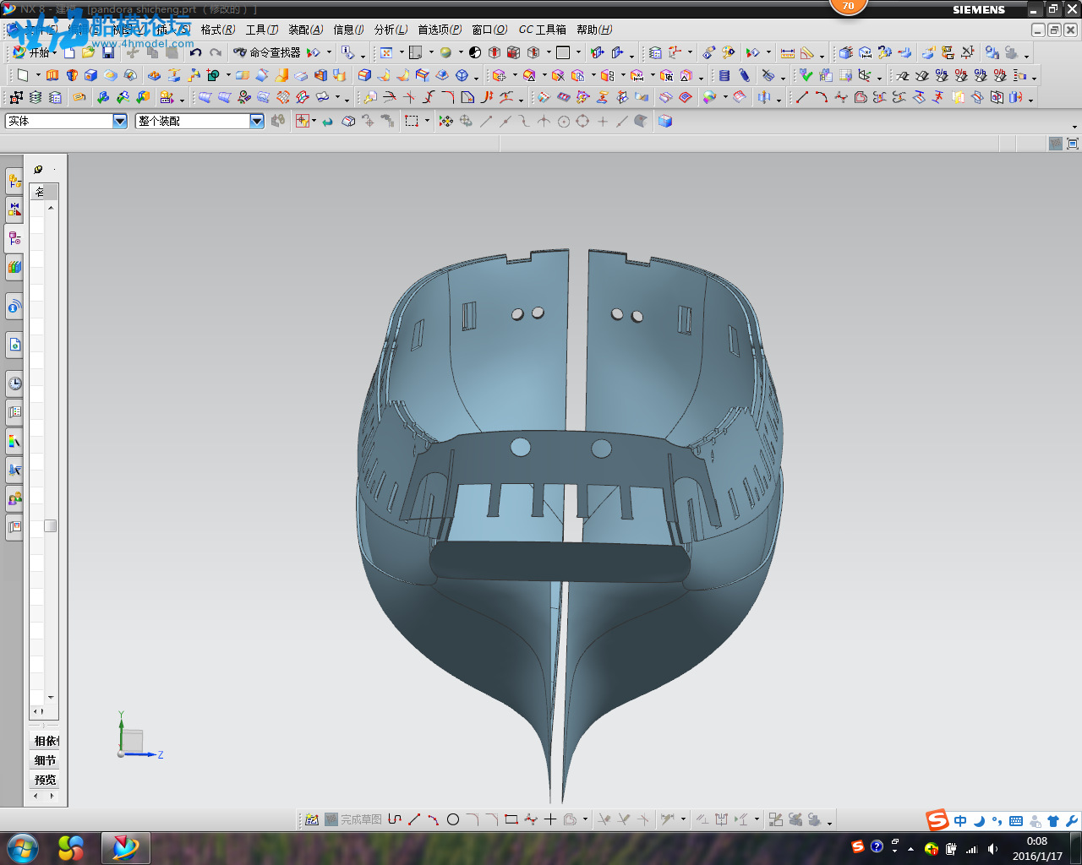
Task: Open the Command Finder (命令查找器)
Action: coord(267,52)
